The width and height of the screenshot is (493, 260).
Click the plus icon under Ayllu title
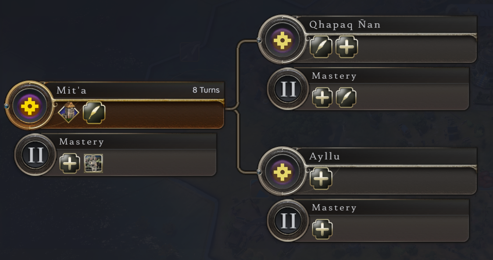[x=321, y=179]
